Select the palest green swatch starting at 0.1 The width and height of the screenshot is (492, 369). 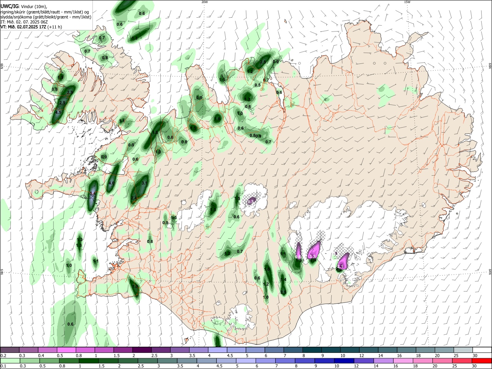[x=10, y=361]
